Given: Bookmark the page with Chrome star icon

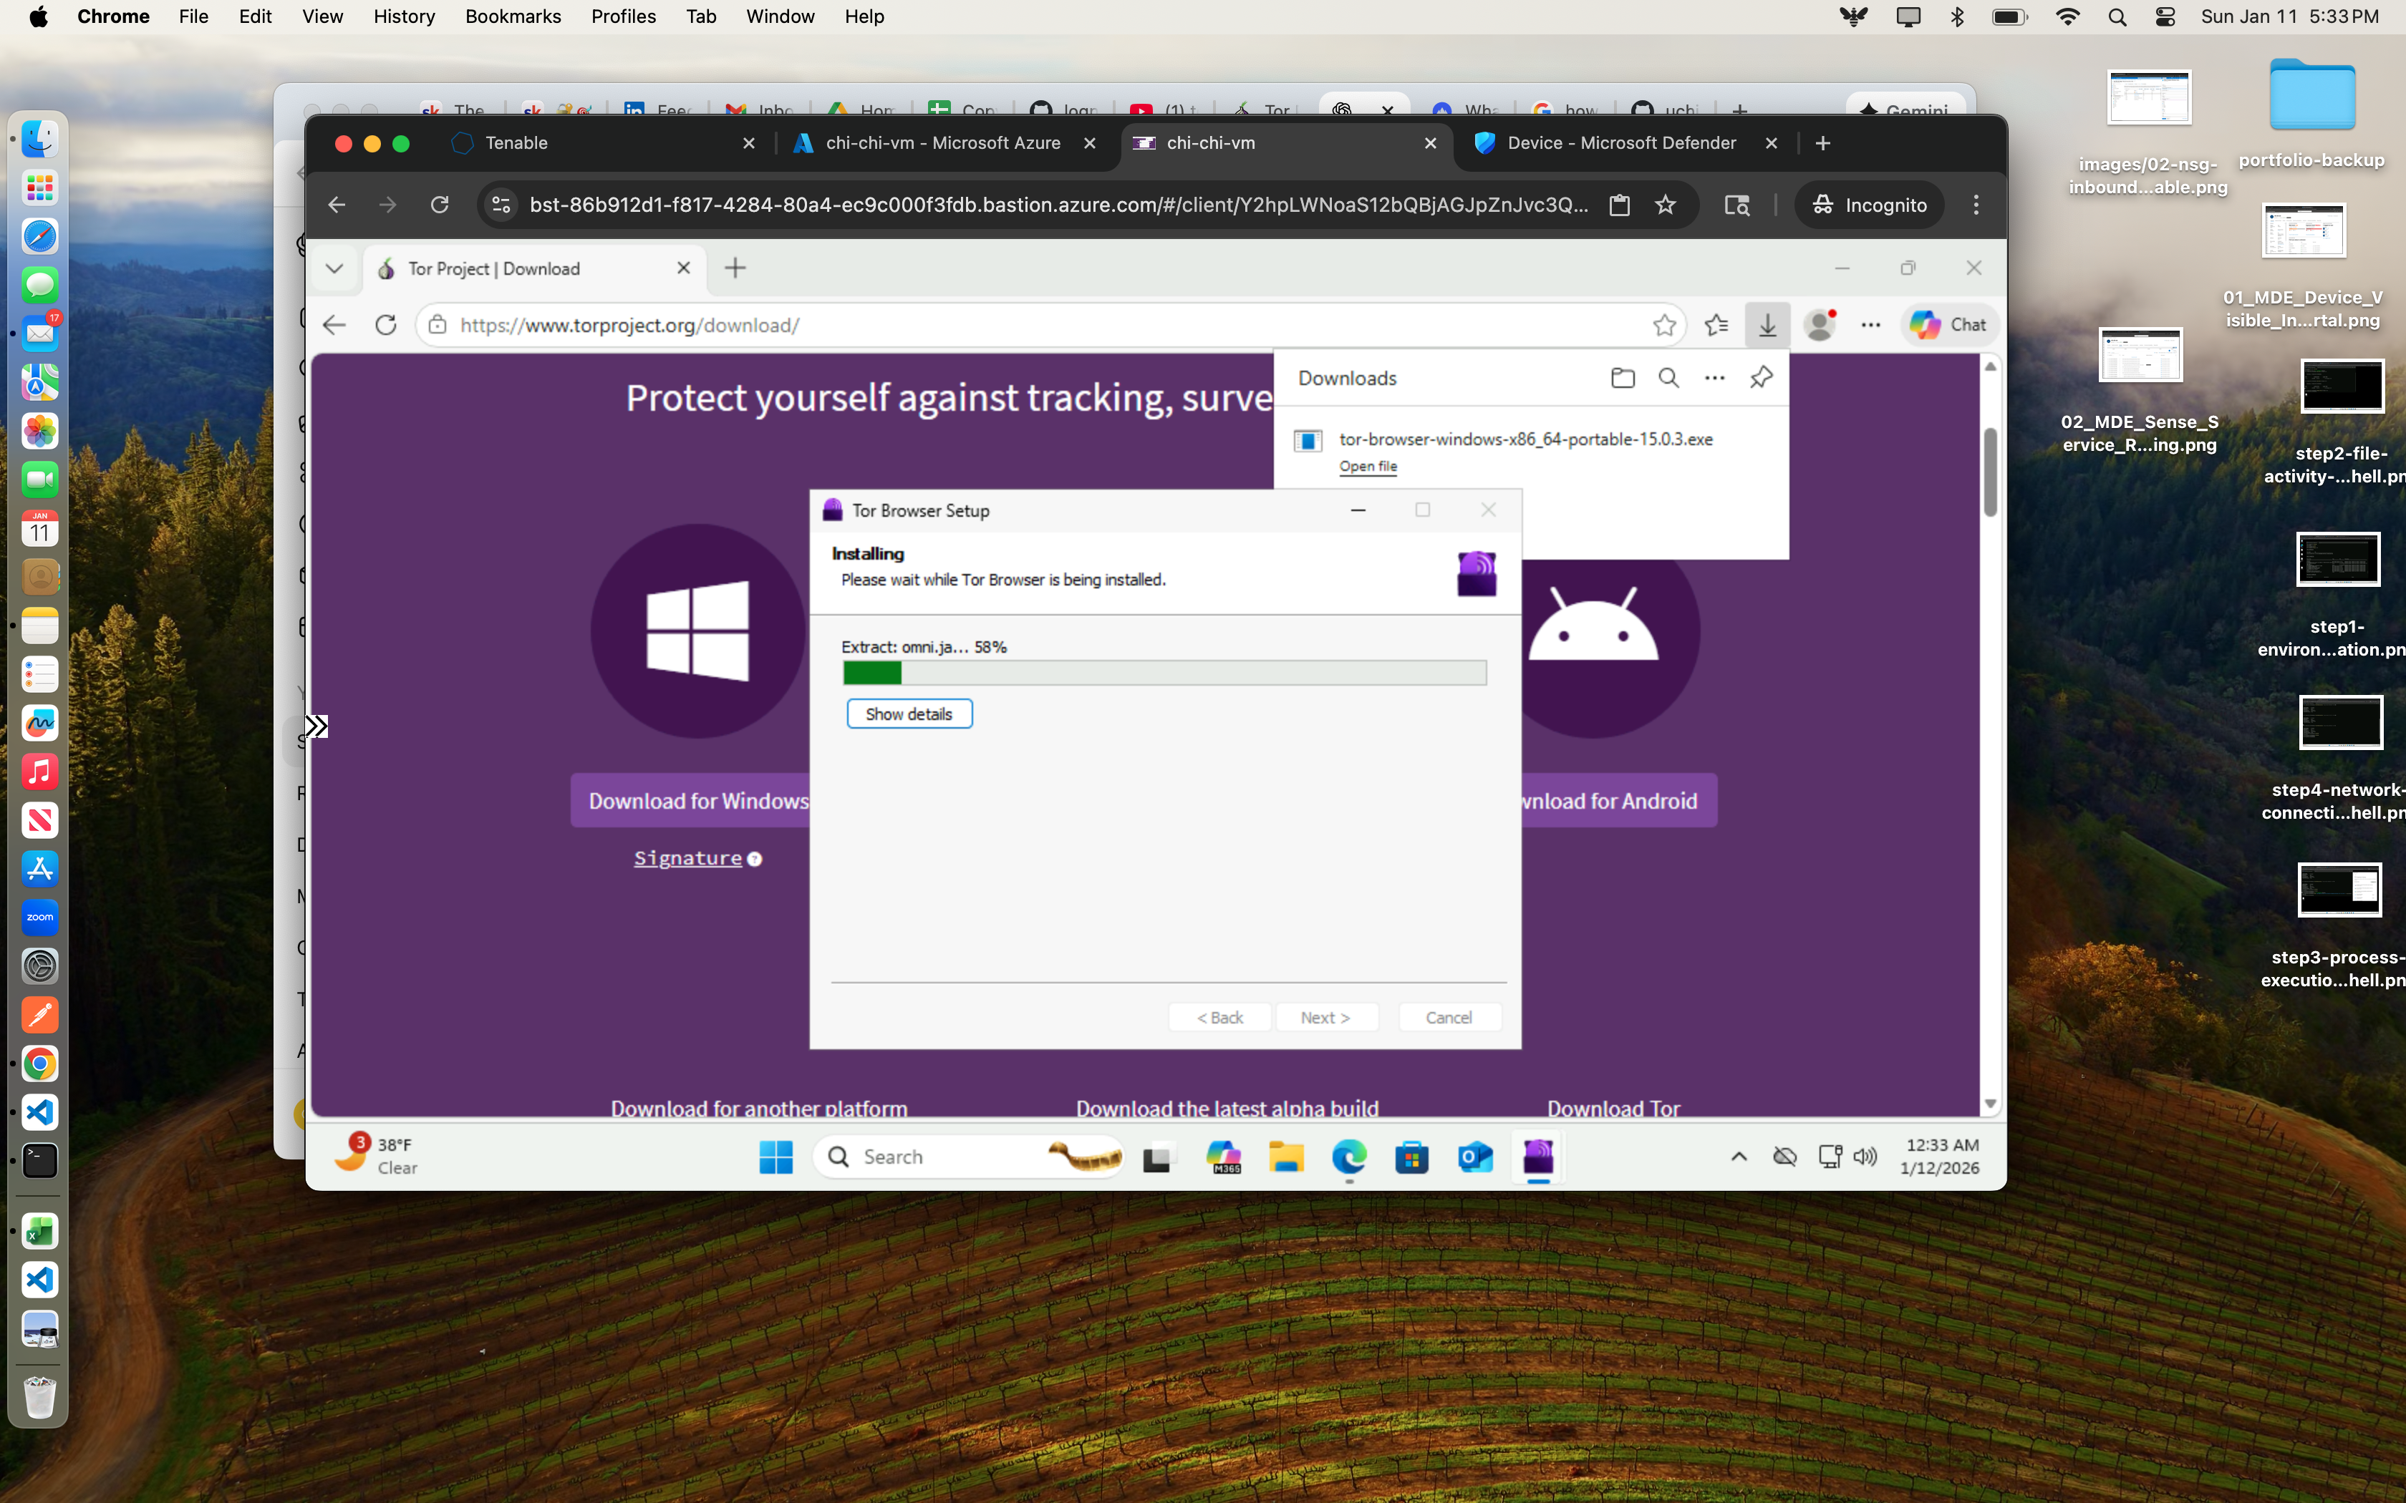Looking at the screenshot, I should coord(1666,205).
